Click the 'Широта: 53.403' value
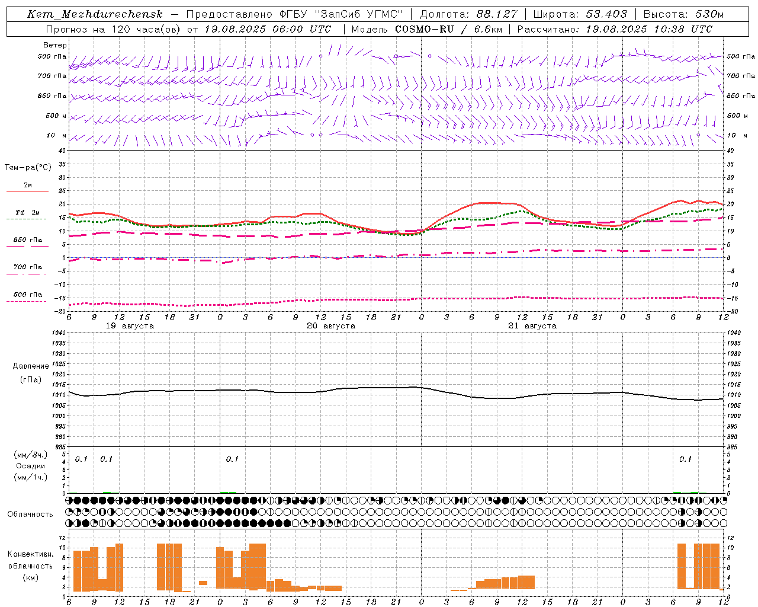The width and height of the screenshot is (758, 607). 580,14
